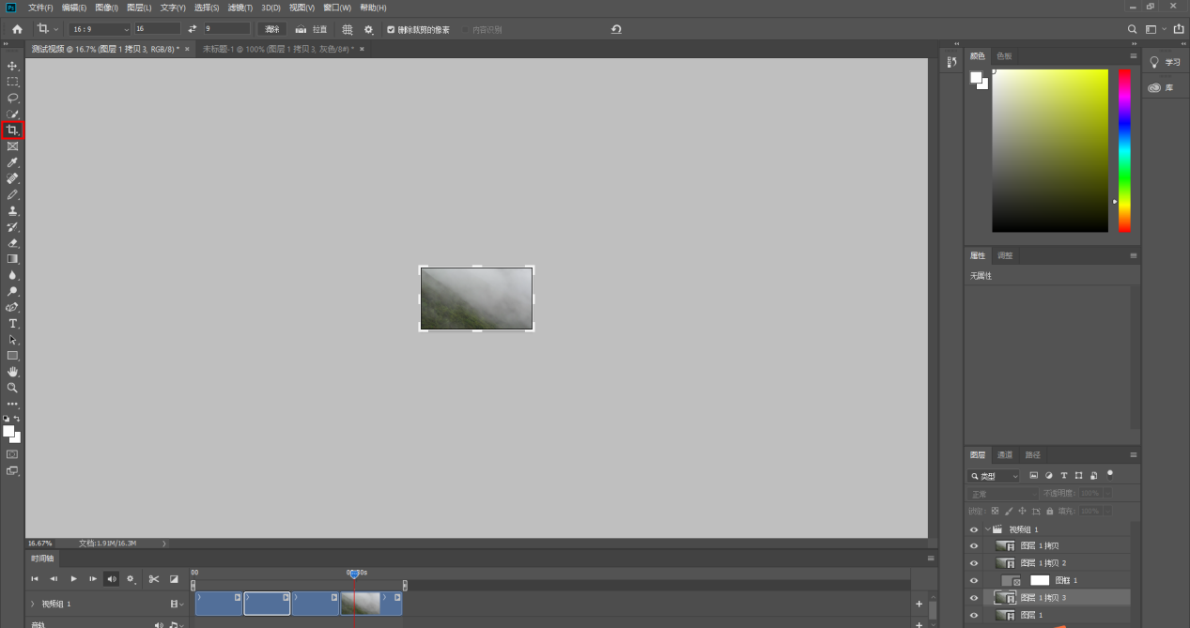Pick the Eyedropper tool

(12, 162)
